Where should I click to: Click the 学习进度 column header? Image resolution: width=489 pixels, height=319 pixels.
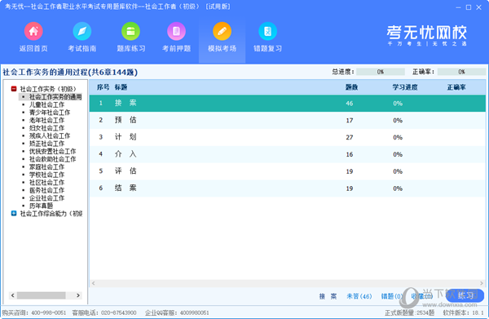coord(405,87)
